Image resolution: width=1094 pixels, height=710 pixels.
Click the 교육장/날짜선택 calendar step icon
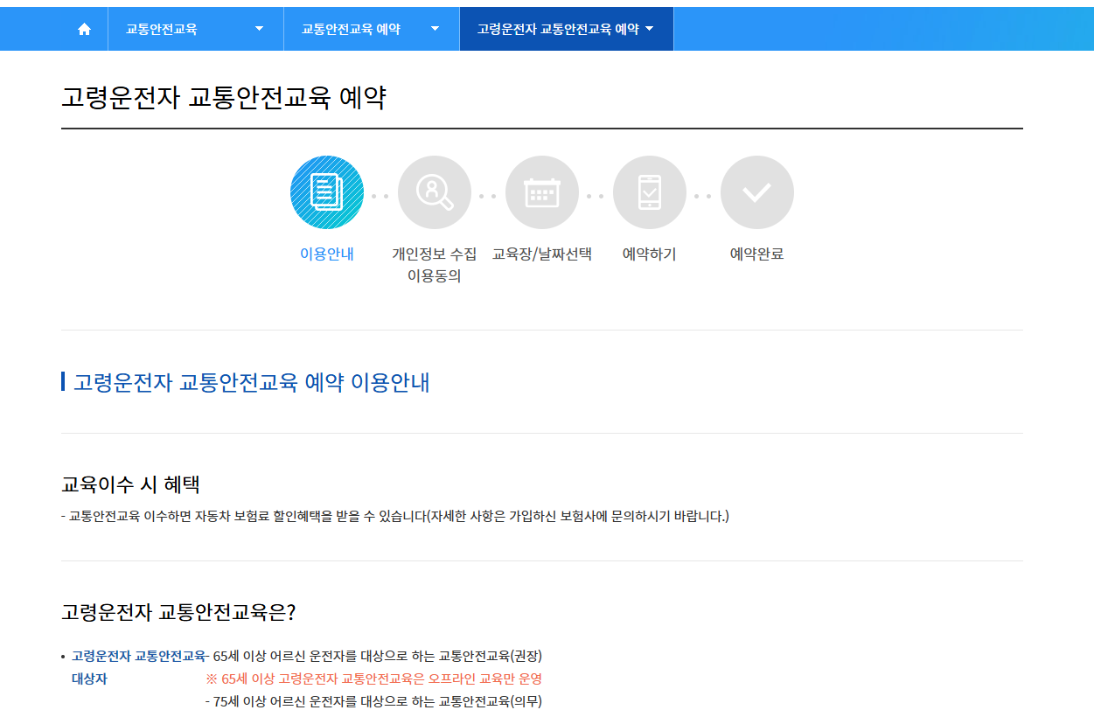click(x=542, y=192)
